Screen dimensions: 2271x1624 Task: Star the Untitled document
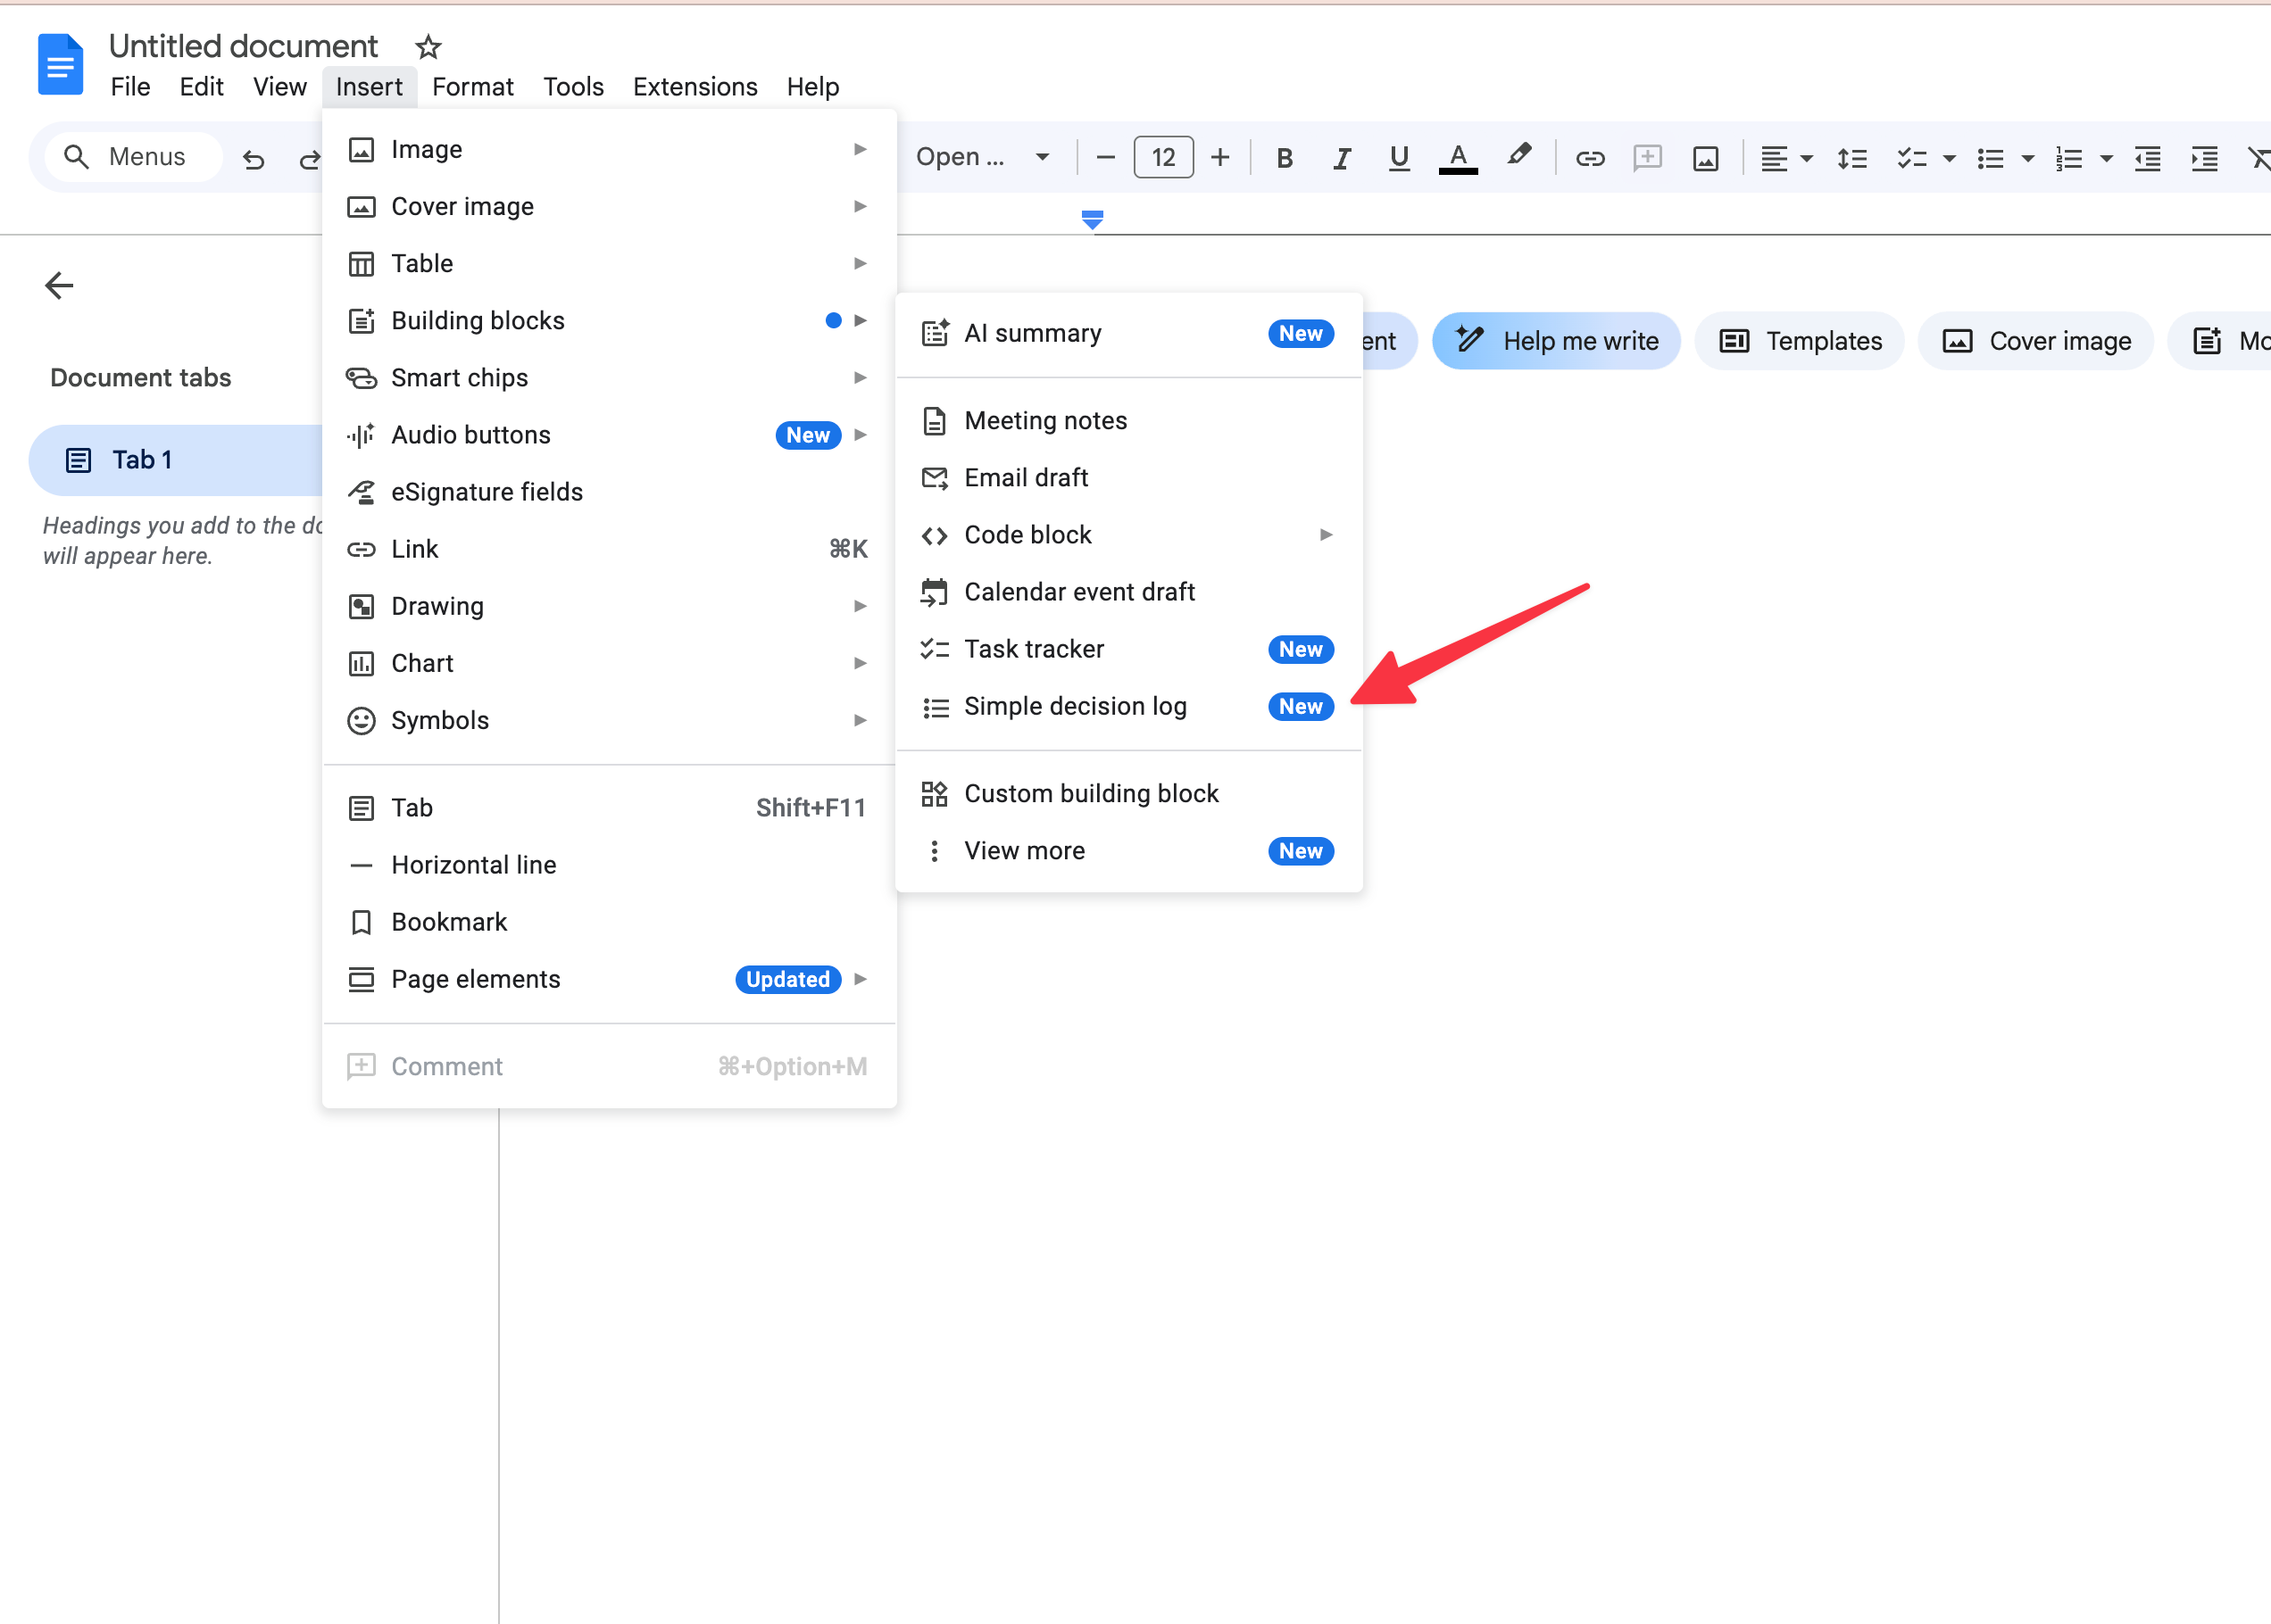tap(428, 47)
